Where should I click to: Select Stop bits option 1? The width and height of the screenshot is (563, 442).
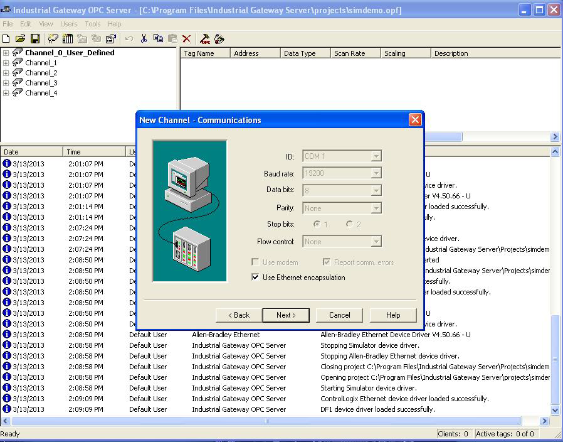(317, 224)
